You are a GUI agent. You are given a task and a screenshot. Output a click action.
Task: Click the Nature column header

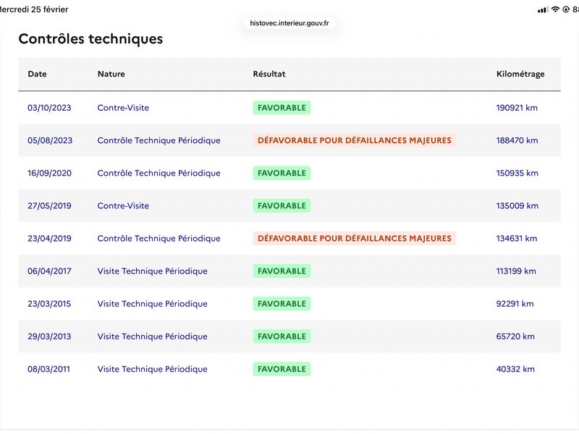(111, 74)
